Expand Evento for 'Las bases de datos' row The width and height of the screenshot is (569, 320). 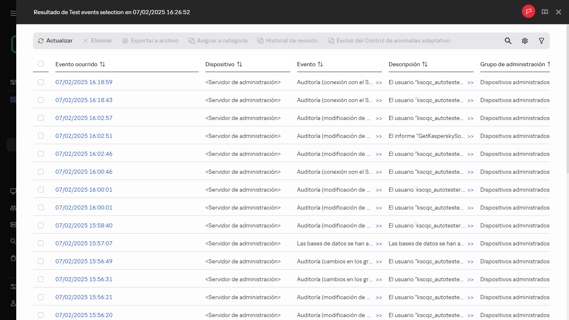click(x=379, y=244)
